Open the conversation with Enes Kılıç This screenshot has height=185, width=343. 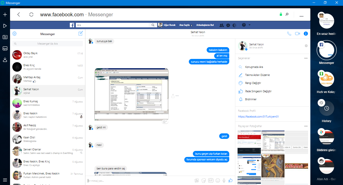48,67
